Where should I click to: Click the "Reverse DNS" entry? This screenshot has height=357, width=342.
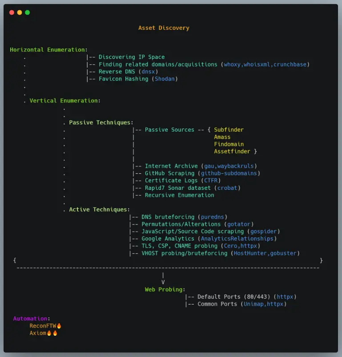pyautogui.click(x=117, y=72)
